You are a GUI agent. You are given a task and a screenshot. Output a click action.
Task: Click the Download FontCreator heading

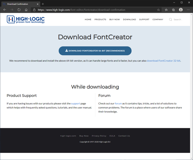click(x=95, y=37)
